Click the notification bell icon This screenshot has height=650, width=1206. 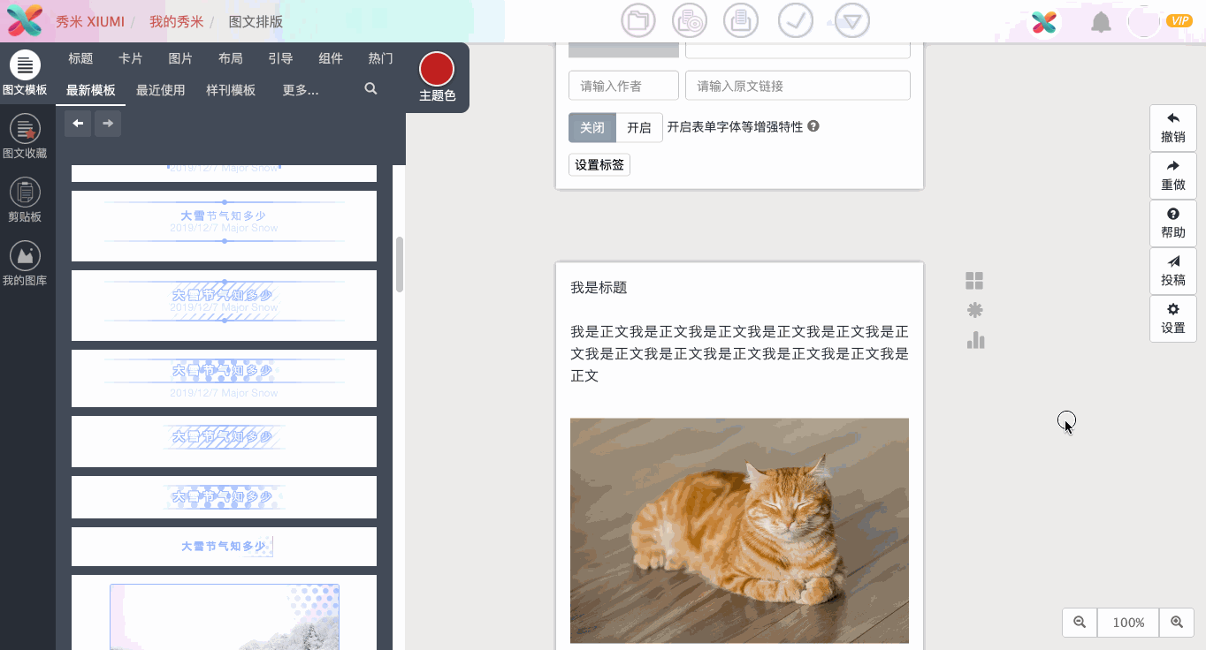point(1101,22)
